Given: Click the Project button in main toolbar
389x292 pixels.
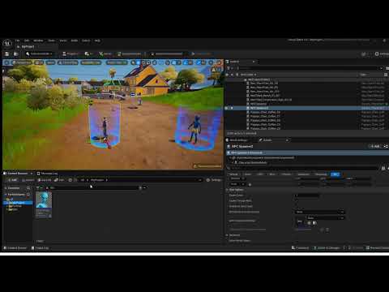Looking at the screenshot, I should click(x=71, y=54).
